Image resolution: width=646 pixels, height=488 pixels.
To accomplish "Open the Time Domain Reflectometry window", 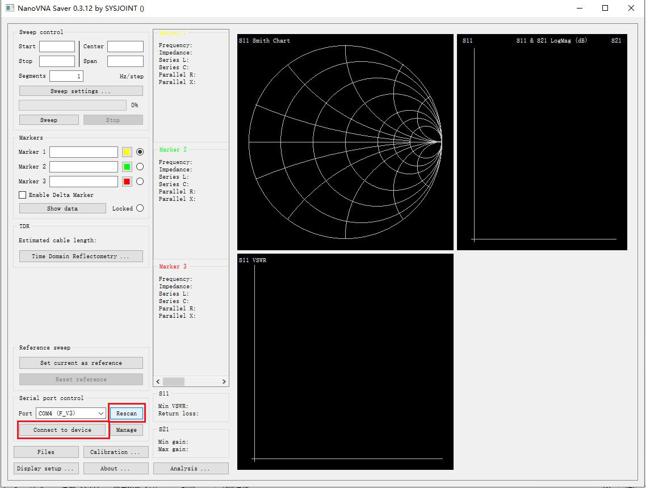I will 80,256.
